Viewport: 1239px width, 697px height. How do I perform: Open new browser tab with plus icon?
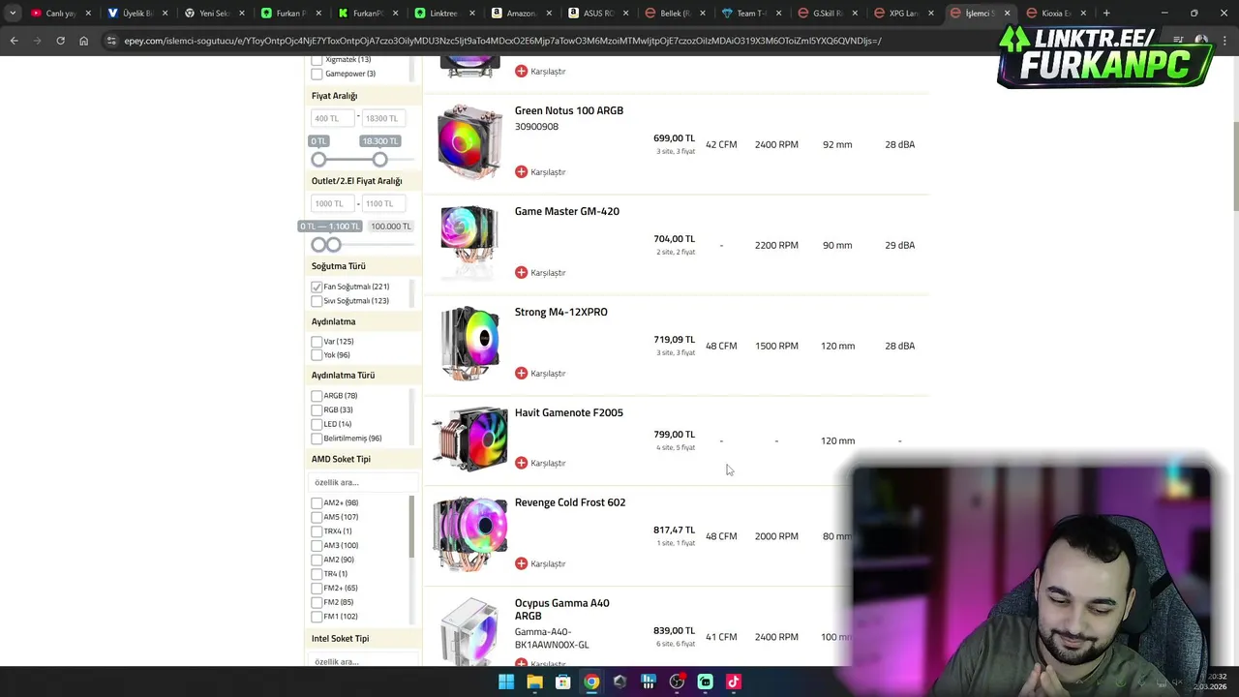1106,13
